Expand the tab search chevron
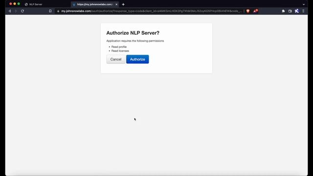 304,4
